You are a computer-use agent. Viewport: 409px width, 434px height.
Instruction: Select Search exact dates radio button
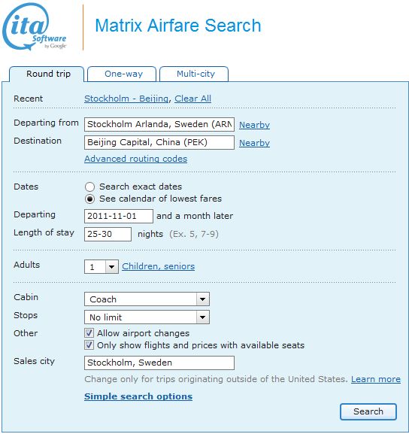89,187
